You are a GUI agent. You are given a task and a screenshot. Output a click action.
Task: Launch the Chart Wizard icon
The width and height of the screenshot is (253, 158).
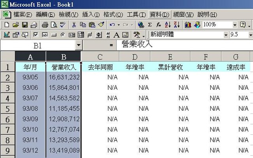point(188,25)
